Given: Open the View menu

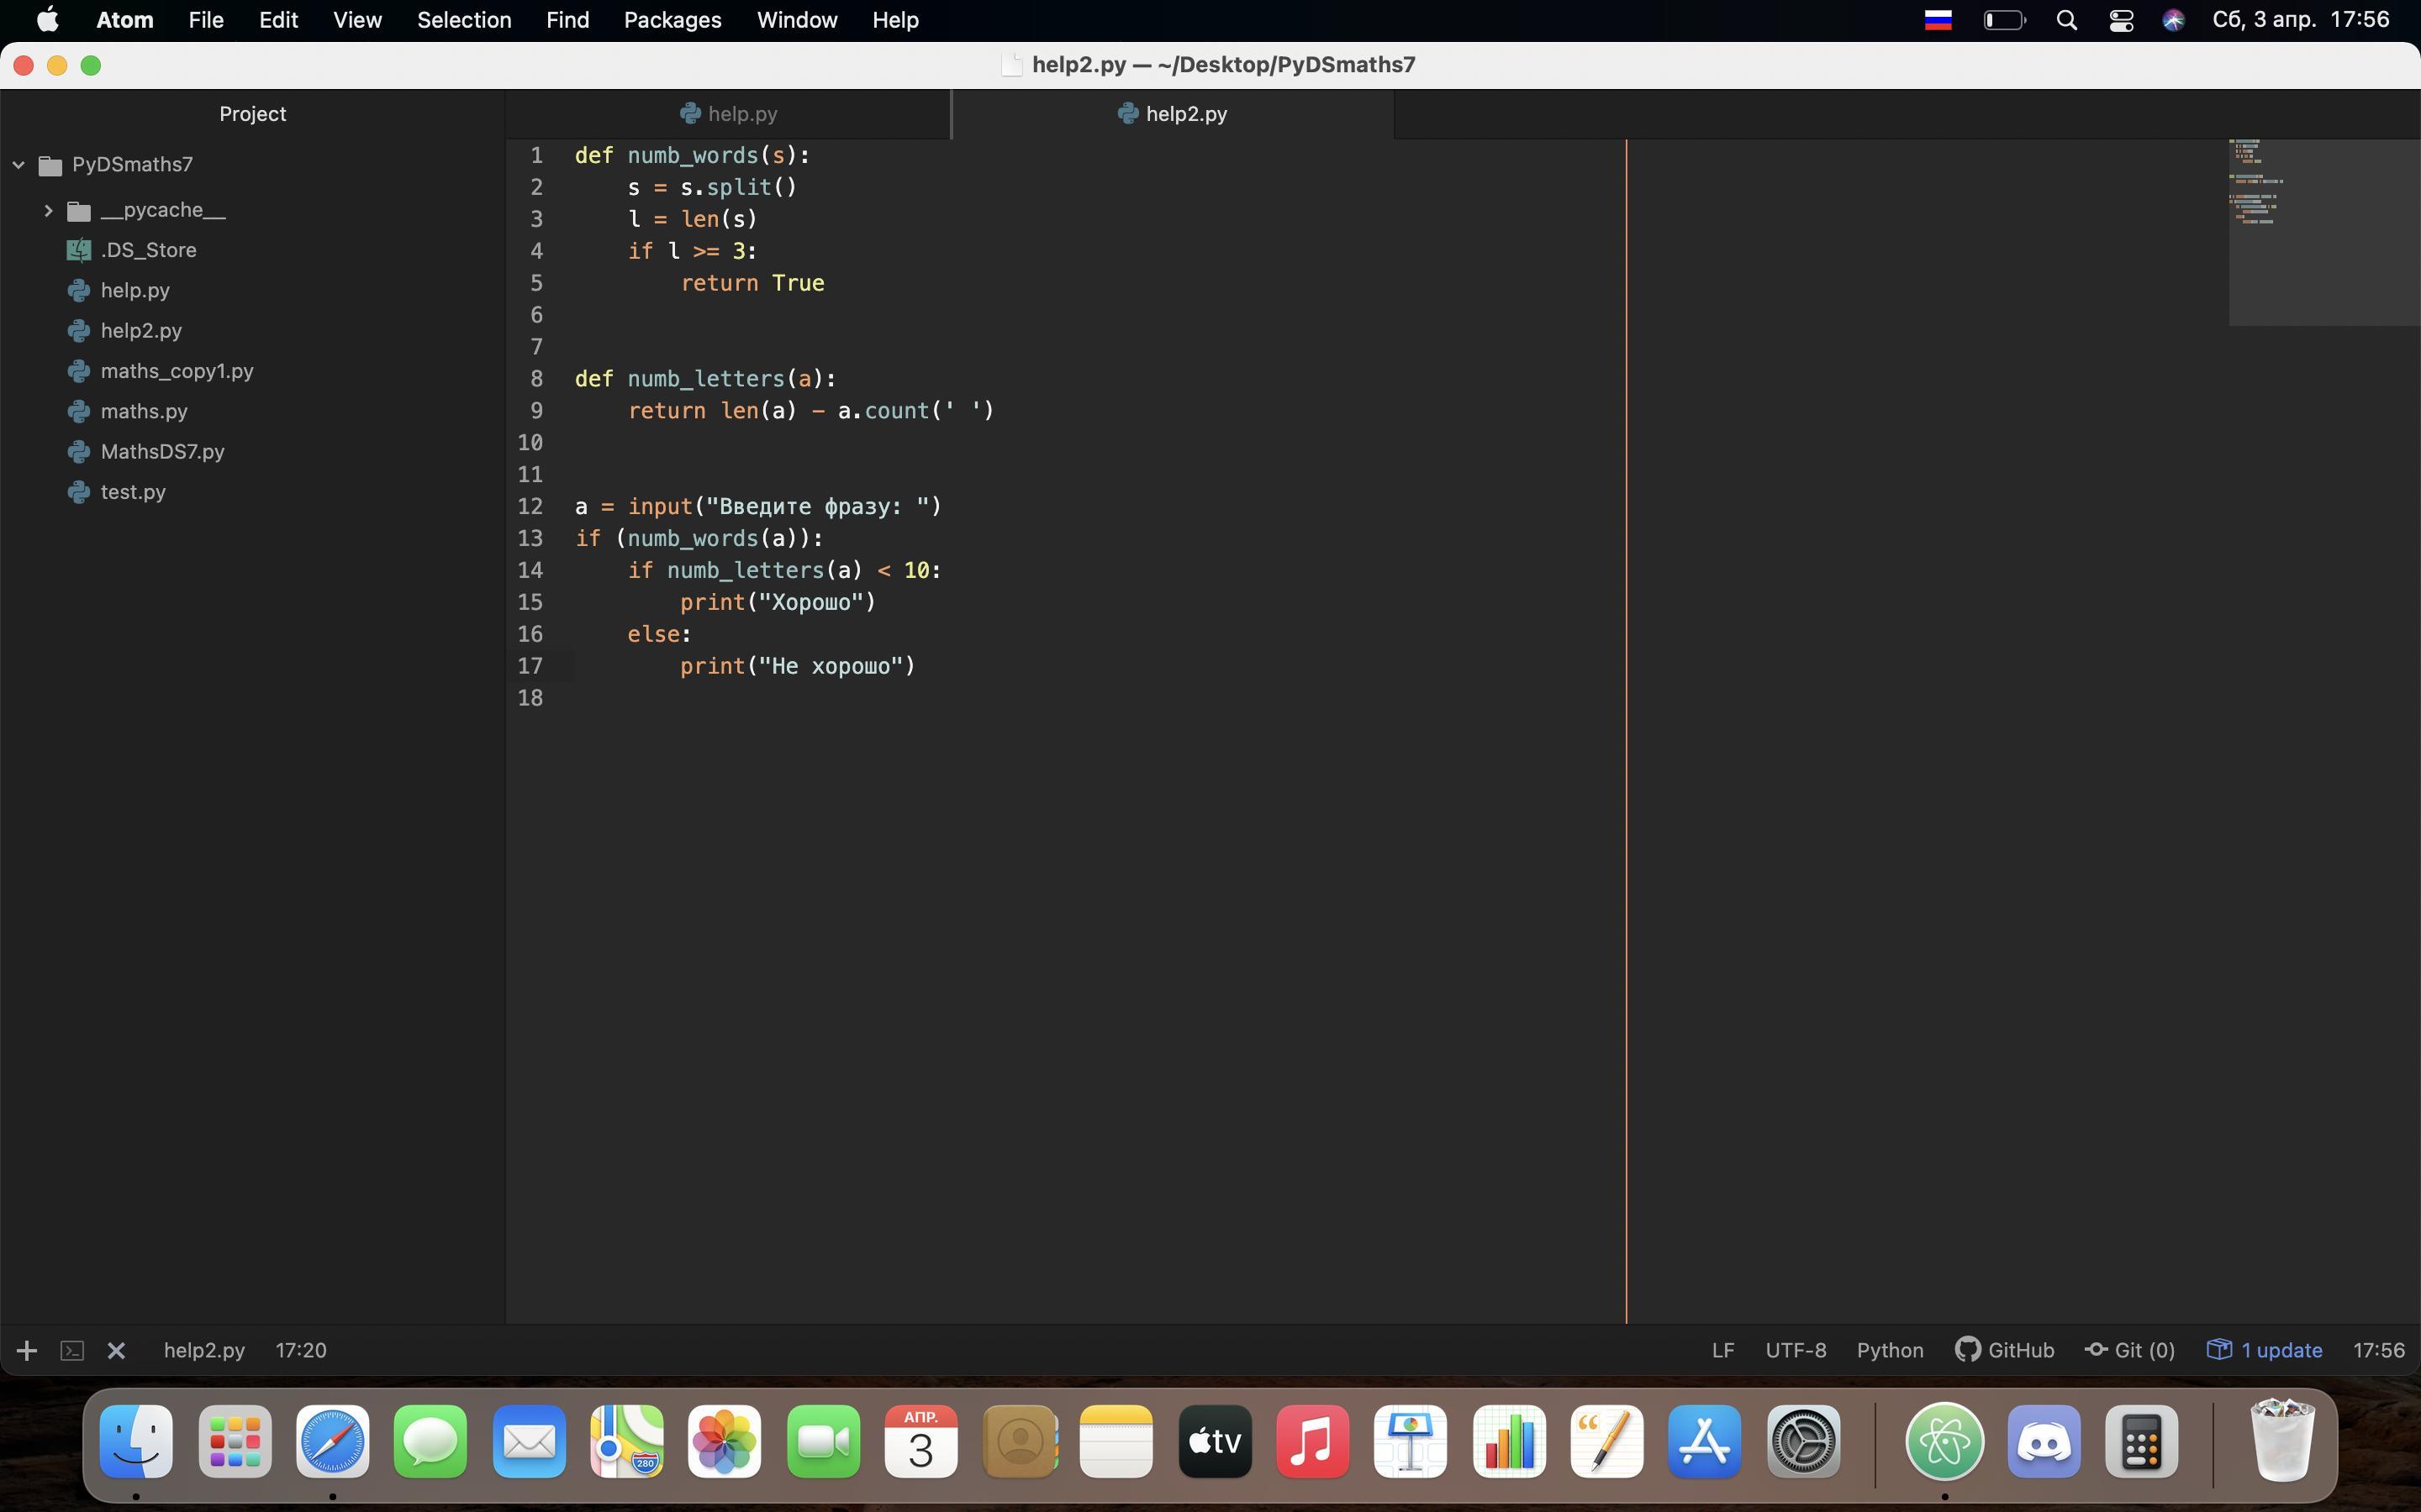Looking at the screenshot, I should pyautogui.click(x=357, y=20).
